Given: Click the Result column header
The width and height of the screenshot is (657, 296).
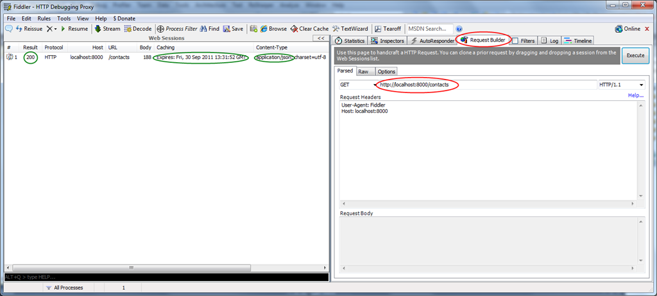Looking at the screenshot, I should 30,48.
